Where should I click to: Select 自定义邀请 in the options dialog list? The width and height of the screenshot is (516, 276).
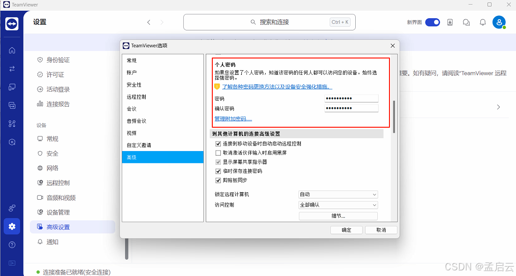tap(163, 145)
